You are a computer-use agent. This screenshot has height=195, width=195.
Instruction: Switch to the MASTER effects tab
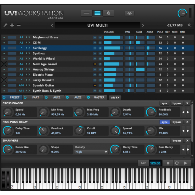pyautogui.click(x=97, y=97)
